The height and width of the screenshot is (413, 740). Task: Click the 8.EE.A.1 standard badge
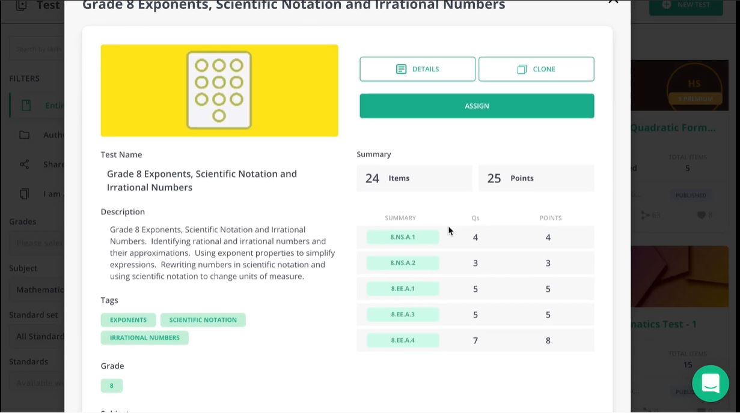[403, 289]
